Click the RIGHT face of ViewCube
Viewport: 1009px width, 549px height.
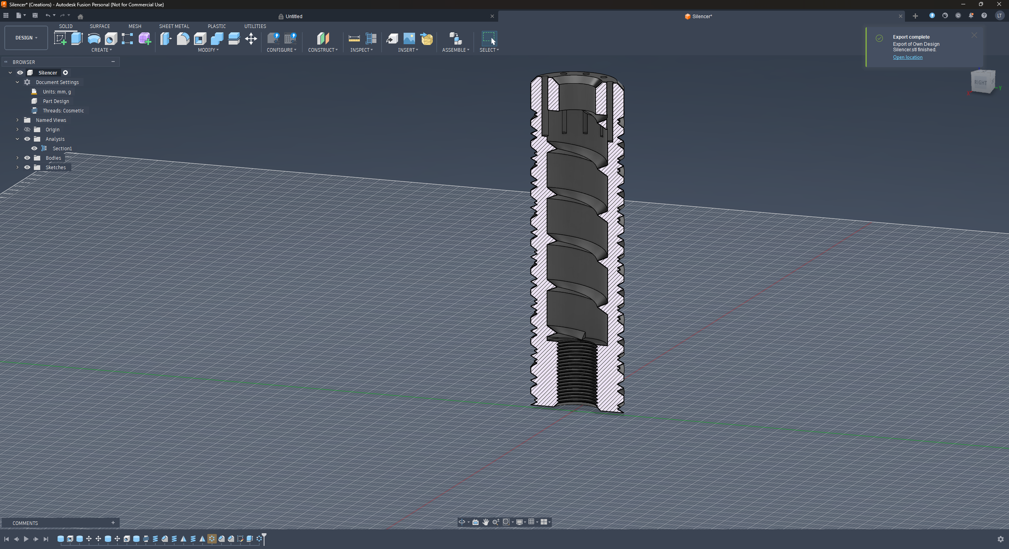980,82
